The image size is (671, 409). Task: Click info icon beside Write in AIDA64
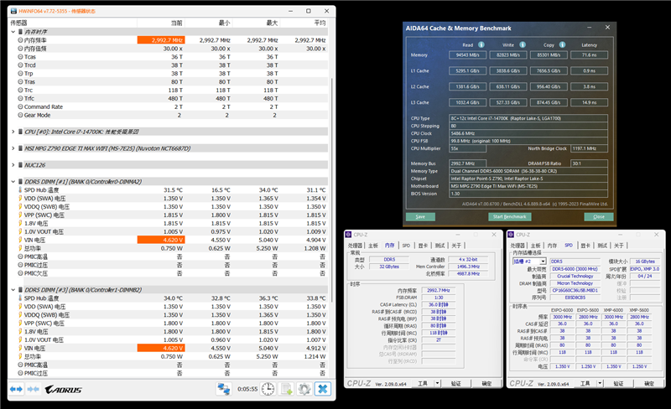click(x=523, y=44)
